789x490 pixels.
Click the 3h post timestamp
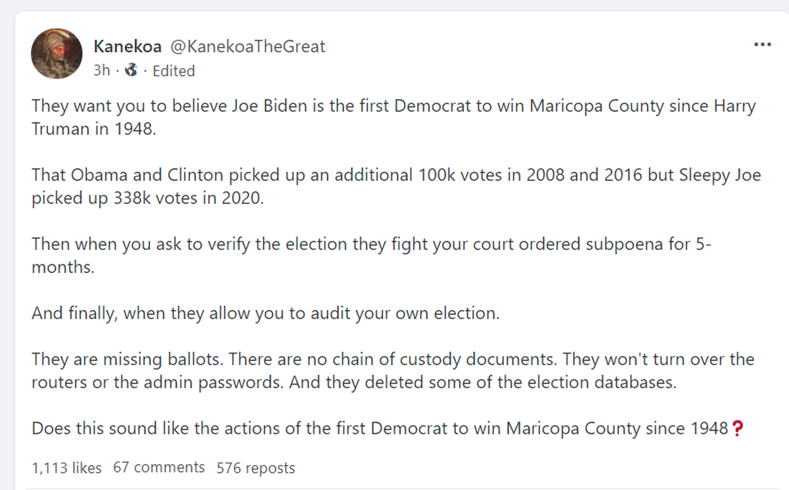(102, 70)
